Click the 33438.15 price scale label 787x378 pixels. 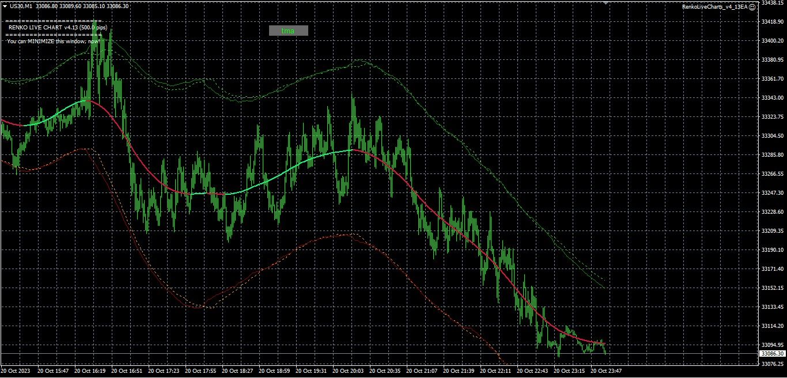tap(772, 3)
